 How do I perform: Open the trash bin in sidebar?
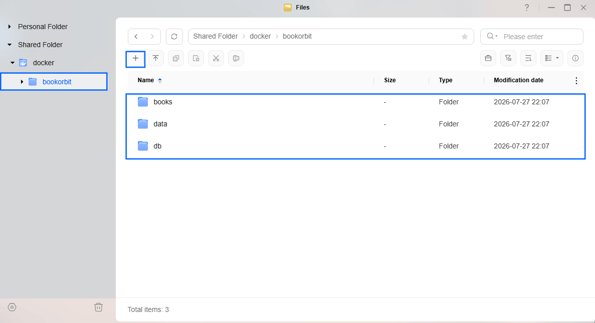[98, 307]
